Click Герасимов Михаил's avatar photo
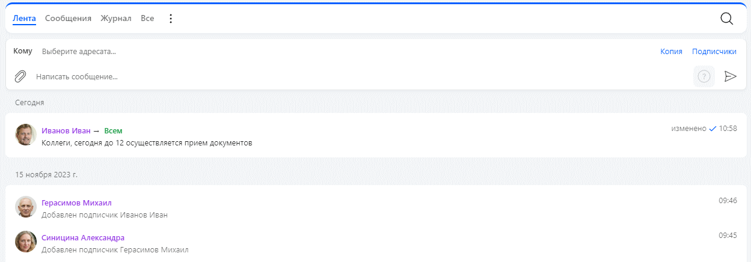The image size is (751, 262). (x=26, y=207)
